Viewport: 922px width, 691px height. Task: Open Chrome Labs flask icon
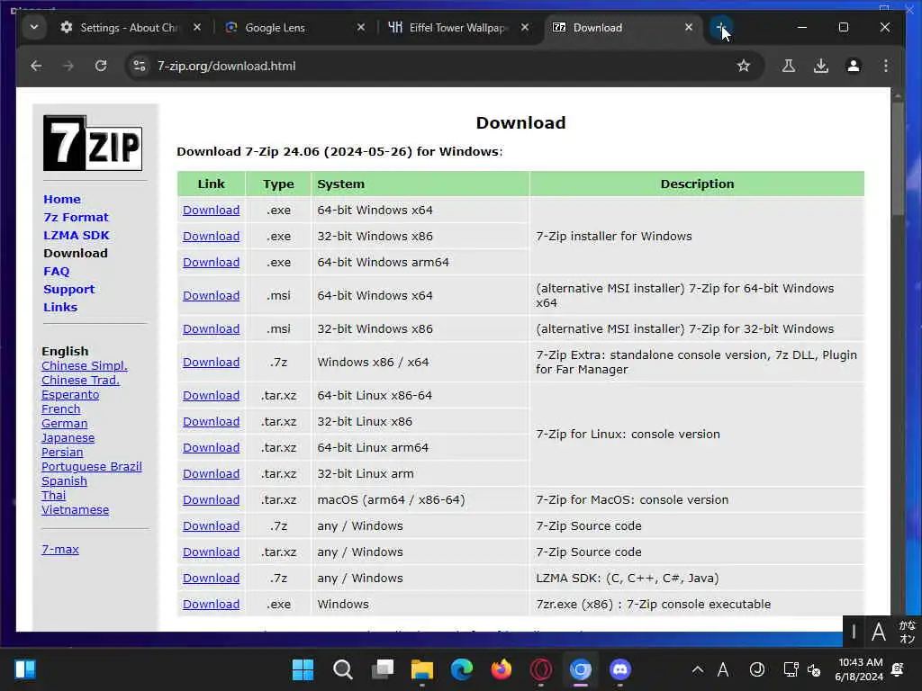tap(789, 66)
